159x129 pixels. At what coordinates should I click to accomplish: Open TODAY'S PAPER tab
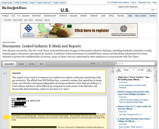click(21, 3)
